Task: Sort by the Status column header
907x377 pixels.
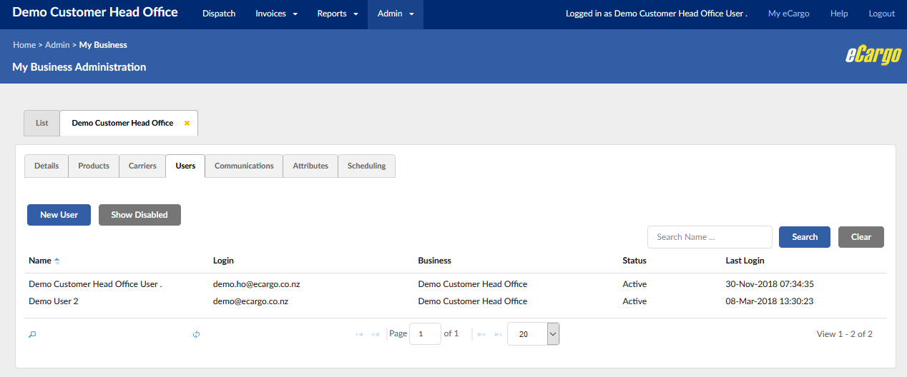Action: point(634,261)
